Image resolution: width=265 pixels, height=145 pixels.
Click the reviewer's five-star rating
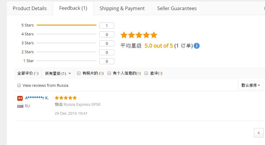tap(66, 98)
